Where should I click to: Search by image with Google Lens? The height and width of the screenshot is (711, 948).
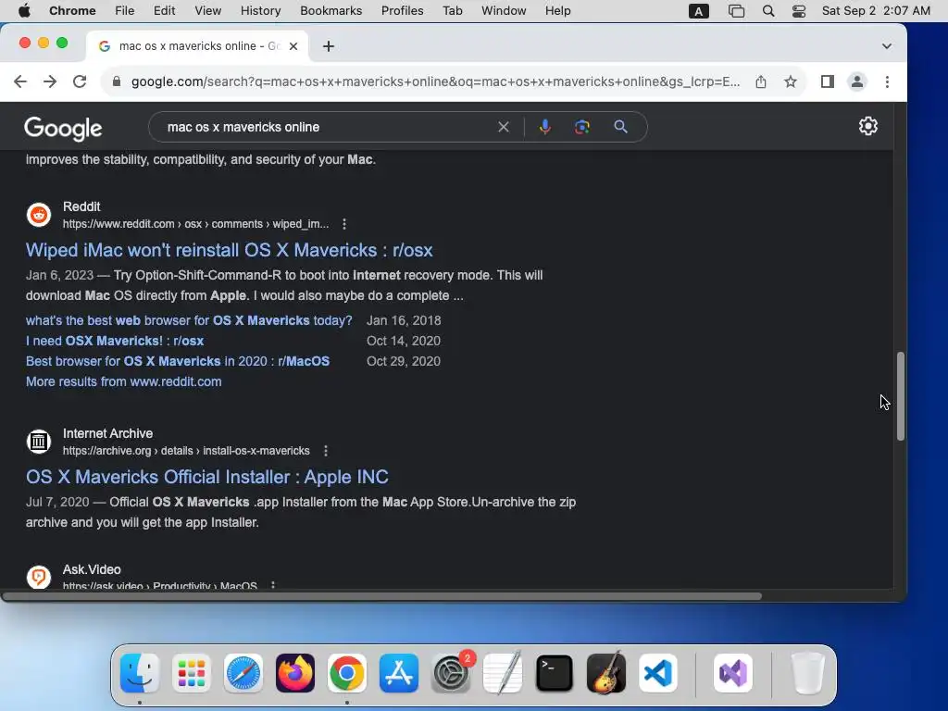581,127
